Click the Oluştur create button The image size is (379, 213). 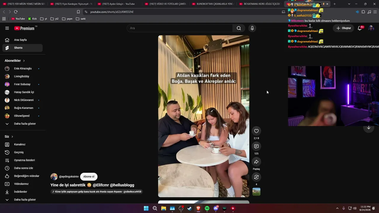343,28
